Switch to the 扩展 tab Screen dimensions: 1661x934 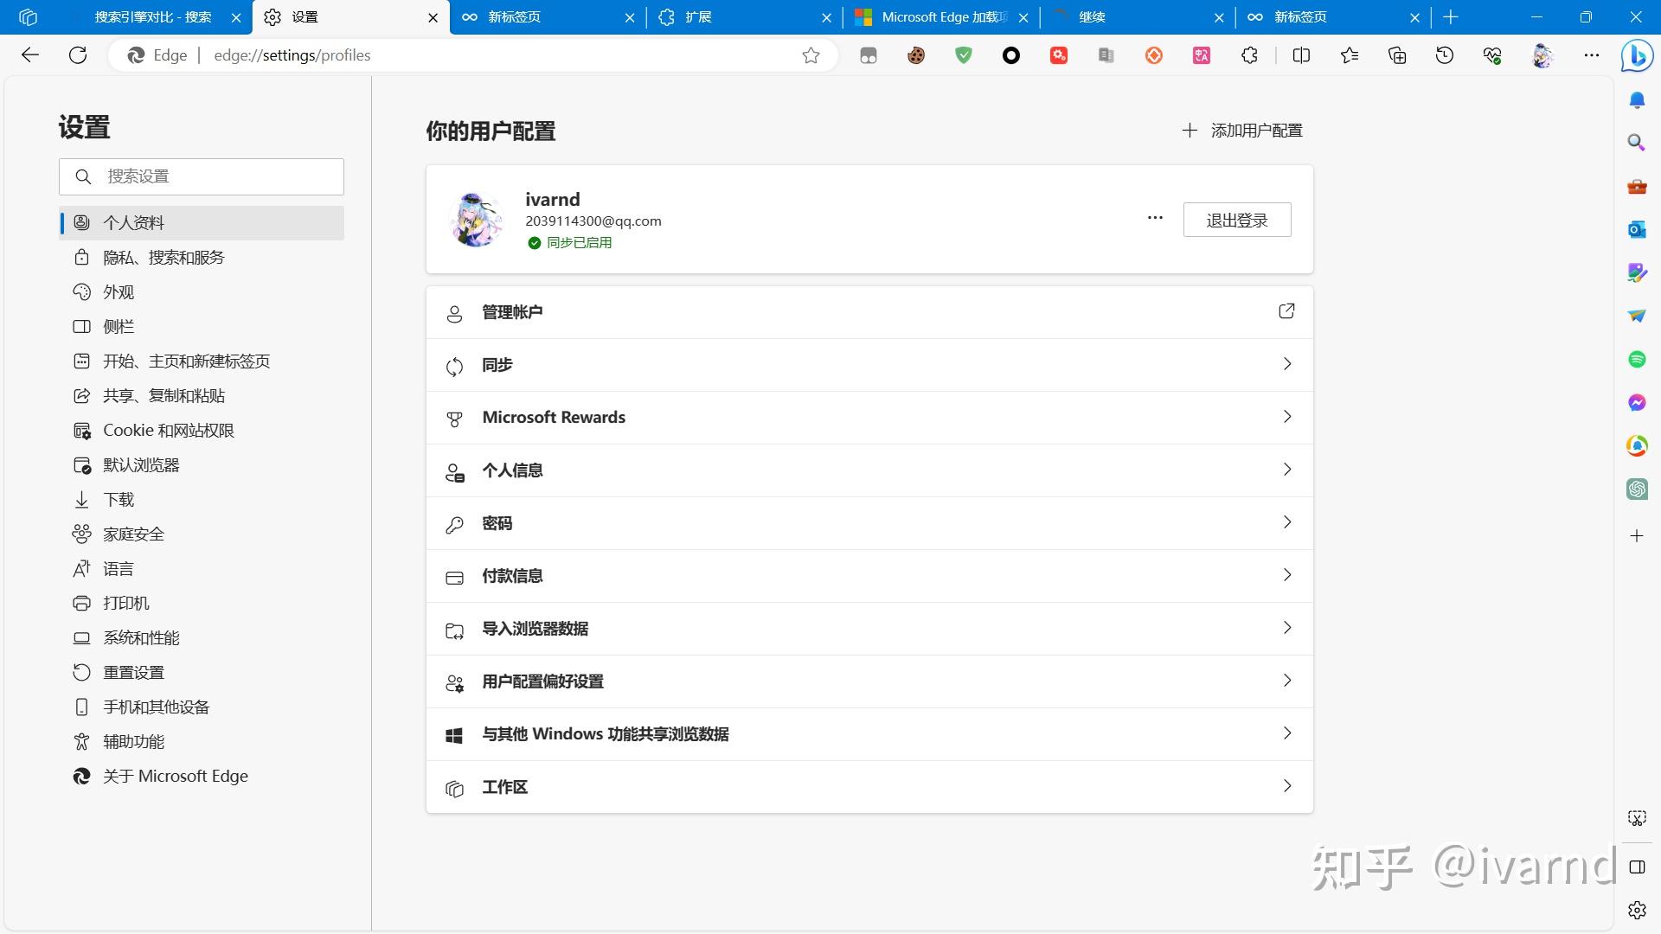pyautogui.click(x=744, y=17)
